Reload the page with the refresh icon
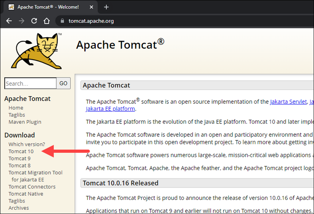The width and height of the screenshot is (314, 214). tap(34, 21)
